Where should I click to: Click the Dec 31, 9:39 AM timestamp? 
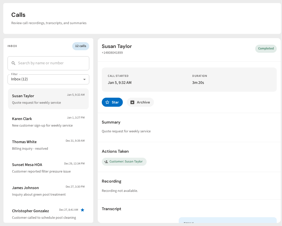pos(75,141)
